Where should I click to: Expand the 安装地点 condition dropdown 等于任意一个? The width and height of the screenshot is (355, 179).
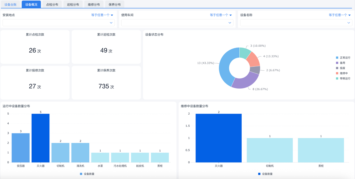(x=102, y=15)
